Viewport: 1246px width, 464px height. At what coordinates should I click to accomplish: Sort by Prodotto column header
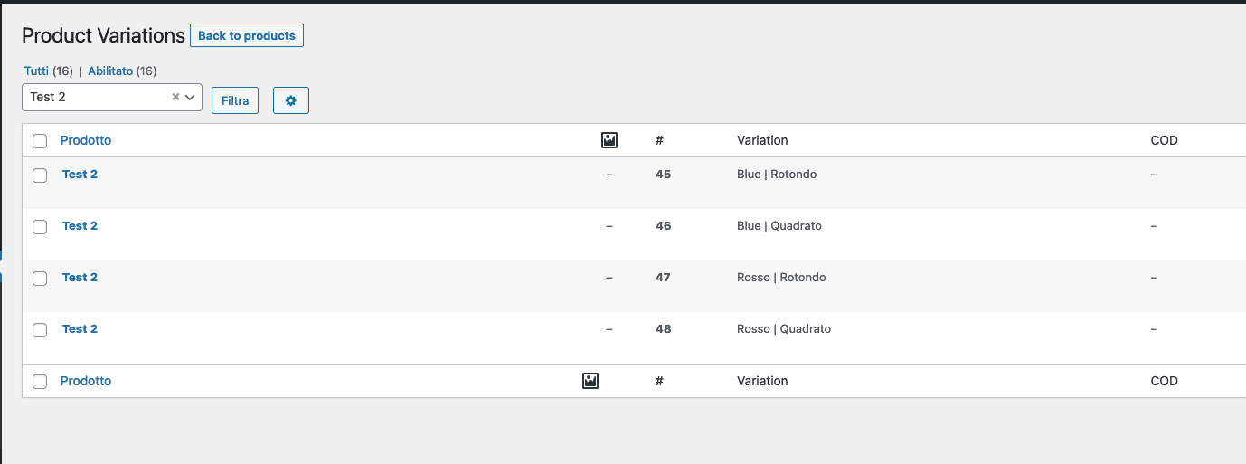(86, 140)
